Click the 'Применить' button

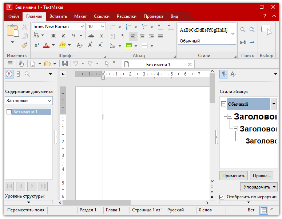tap(234, 176)
